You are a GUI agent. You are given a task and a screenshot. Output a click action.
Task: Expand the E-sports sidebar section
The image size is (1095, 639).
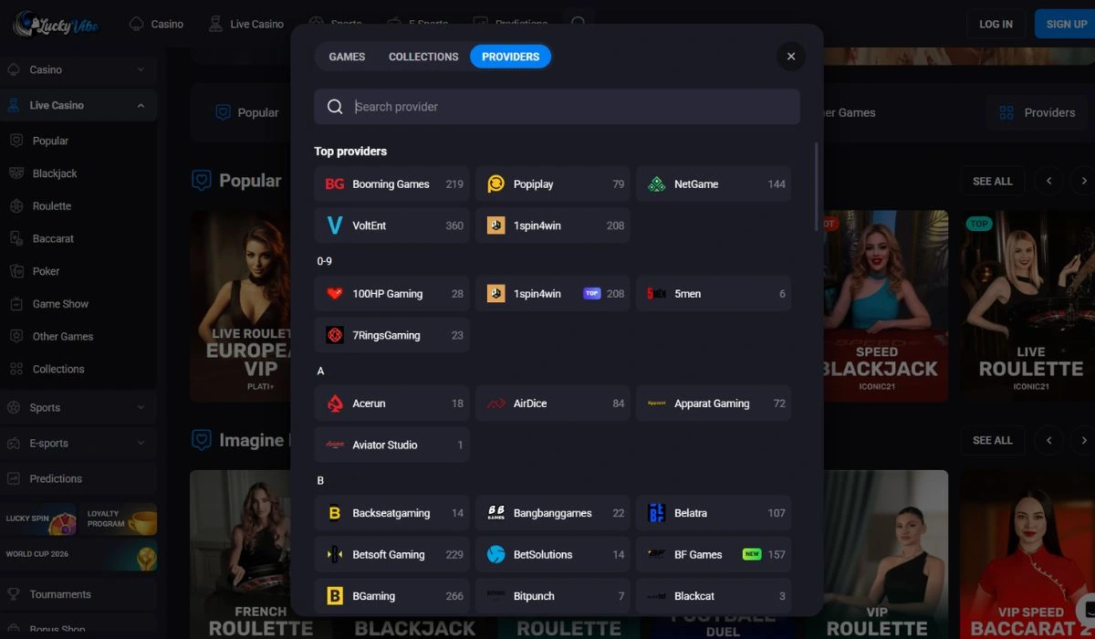(x=141, y=443)
